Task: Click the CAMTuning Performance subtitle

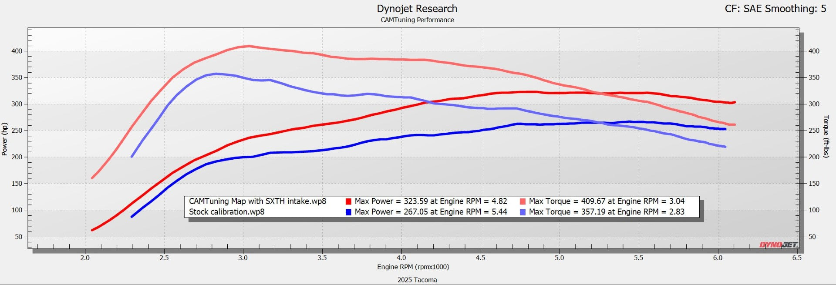Action: coord(417,20)
